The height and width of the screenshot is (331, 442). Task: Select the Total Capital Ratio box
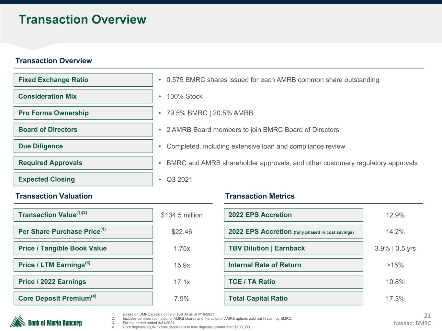[293, 298]
